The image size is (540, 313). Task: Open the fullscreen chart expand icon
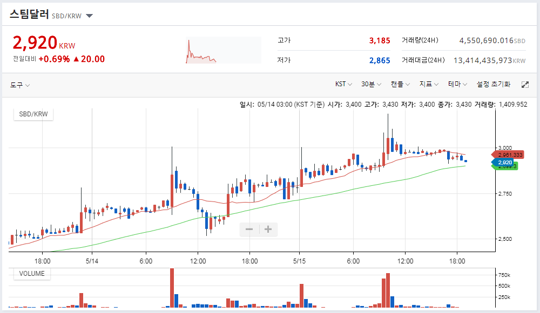[525, 85]
